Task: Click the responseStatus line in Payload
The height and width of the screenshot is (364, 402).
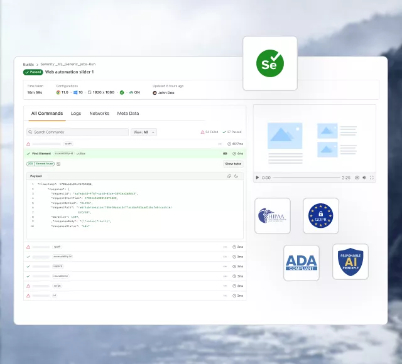Action: tap(70, 227)
